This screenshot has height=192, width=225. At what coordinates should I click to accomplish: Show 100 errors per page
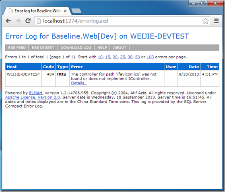click(150, 57)
